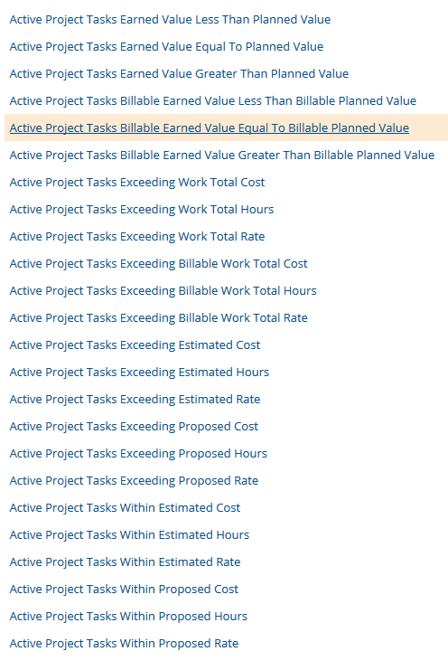Choose Tasks Within Estimated Cost link
This screenshot has height=670, width=448.
125,508
